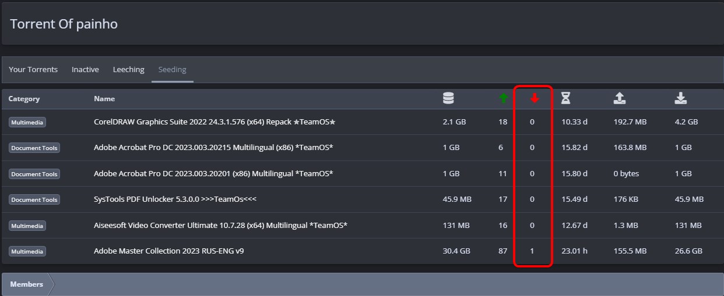Open CorelDRAW Graphics Suite 2022 torrent

coord(215,122)
